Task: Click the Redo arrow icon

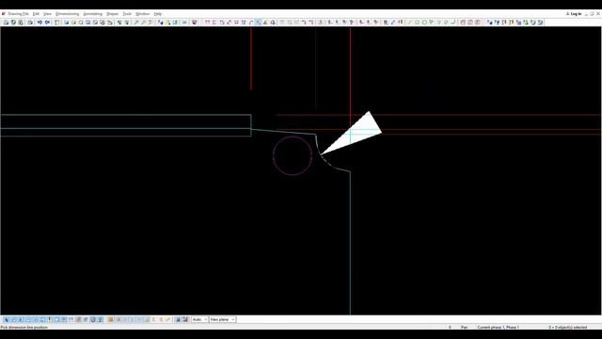Action: pyautogui.click(x=47, y=23)
